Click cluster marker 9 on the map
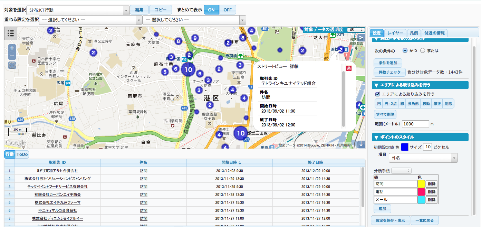This screenshot has height=227, width=481. pos(195,38)
